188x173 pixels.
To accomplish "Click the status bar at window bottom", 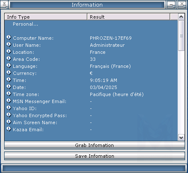I will [x=94, y=168].
